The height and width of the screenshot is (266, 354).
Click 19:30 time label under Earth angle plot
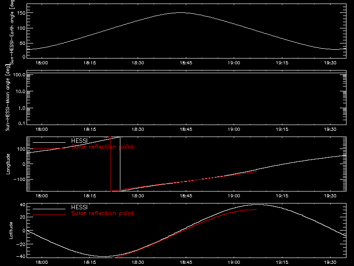pos(330,63)
